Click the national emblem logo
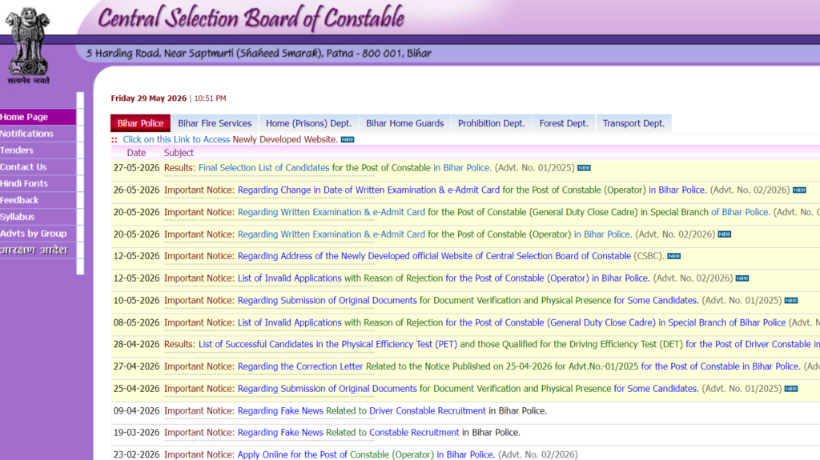The width and height of the screenshot is (820, 460). 28,46
